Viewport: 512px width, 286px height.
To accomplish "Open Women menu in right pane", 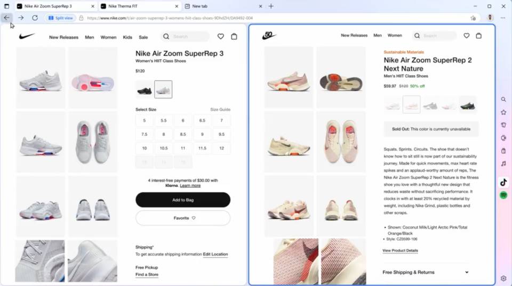I will [x=395, y=35].
